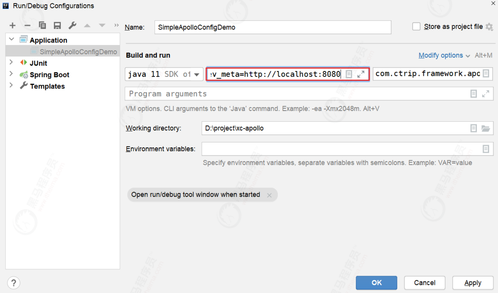Expand the Spring Boot tree node

[x=11, y=74]
